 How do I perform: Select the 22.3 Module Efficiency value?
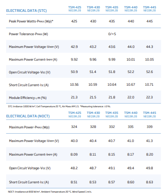(x=149, y=97)
